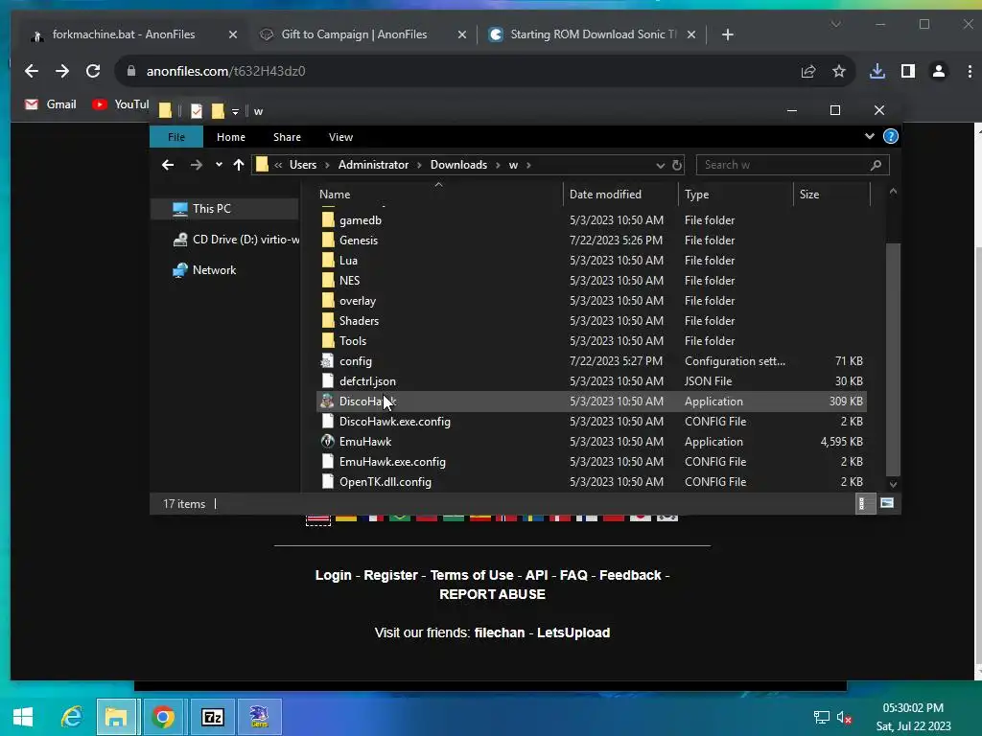The width and height of the screenshot is (982, 736).
Task: Open a new Chrome tab
Action: [x=727, y=34]
